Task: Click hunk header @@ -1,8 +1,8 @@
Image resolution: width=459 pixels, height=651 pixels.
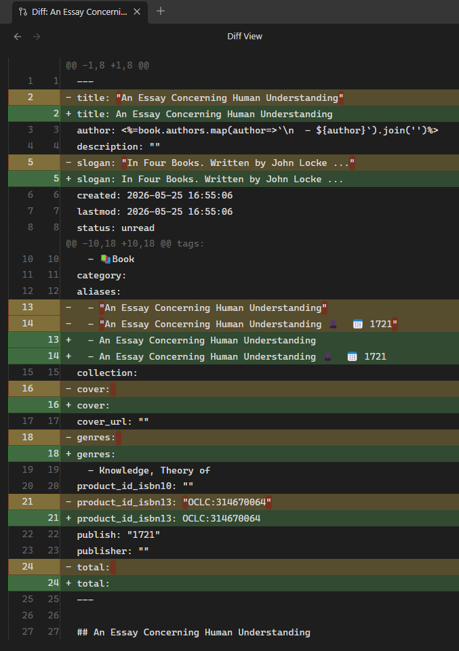Action: click(x=107, y=65)
